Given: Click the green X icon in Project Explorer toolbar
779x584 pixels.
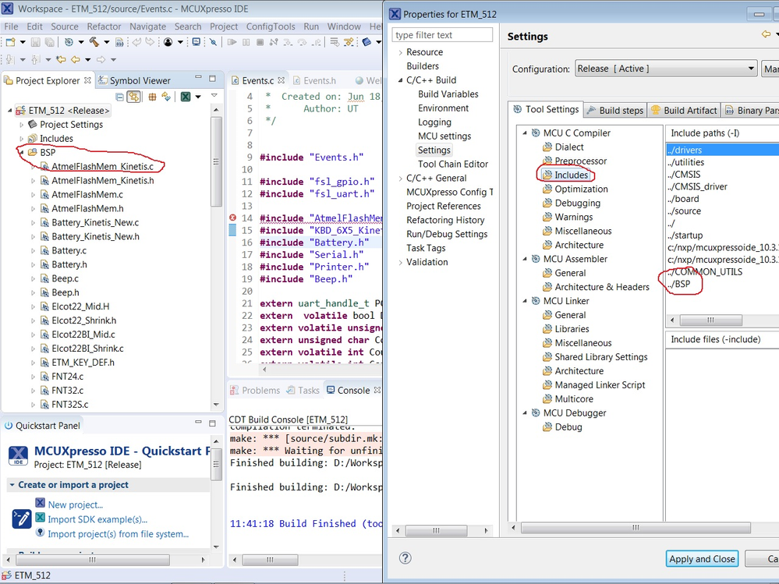Looking at the screenshot, I should click(x=186, y=97).
